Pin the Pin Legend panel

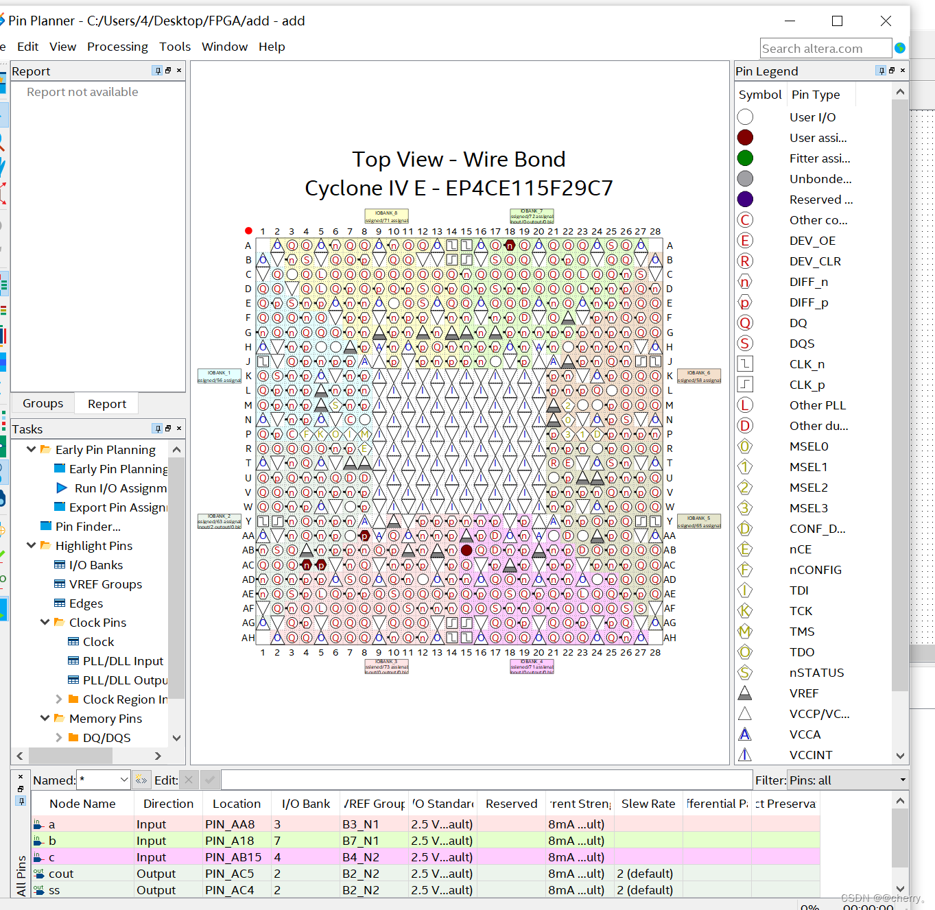(x=881, y=71)
